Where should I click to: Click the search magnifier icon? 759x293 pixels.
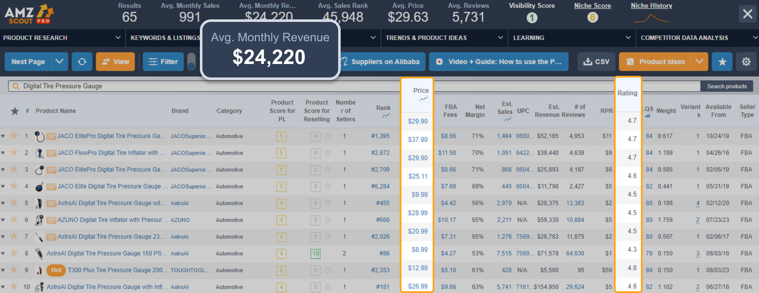[x=16, y=86]
